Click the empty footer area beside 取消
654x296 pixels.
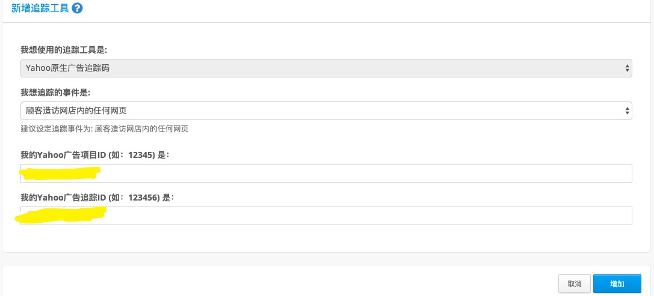pyautogui.click(x=279, y=283)
